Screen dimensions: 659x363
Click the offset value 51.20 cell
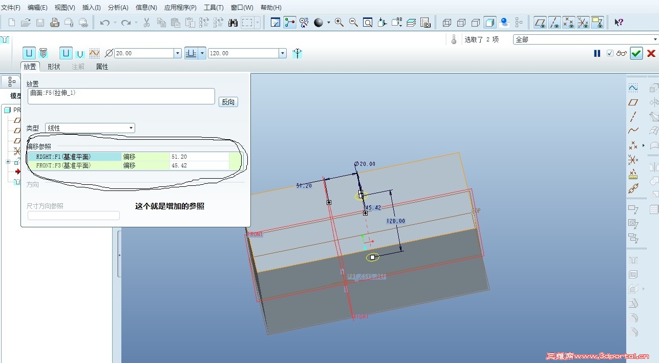(199, 157)
